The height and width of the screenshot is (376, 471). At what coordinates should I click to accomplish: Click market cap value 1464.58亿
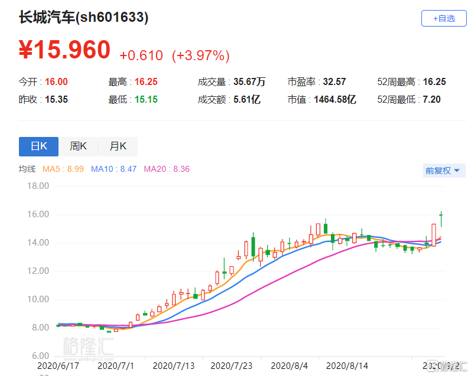click(335, 99)
